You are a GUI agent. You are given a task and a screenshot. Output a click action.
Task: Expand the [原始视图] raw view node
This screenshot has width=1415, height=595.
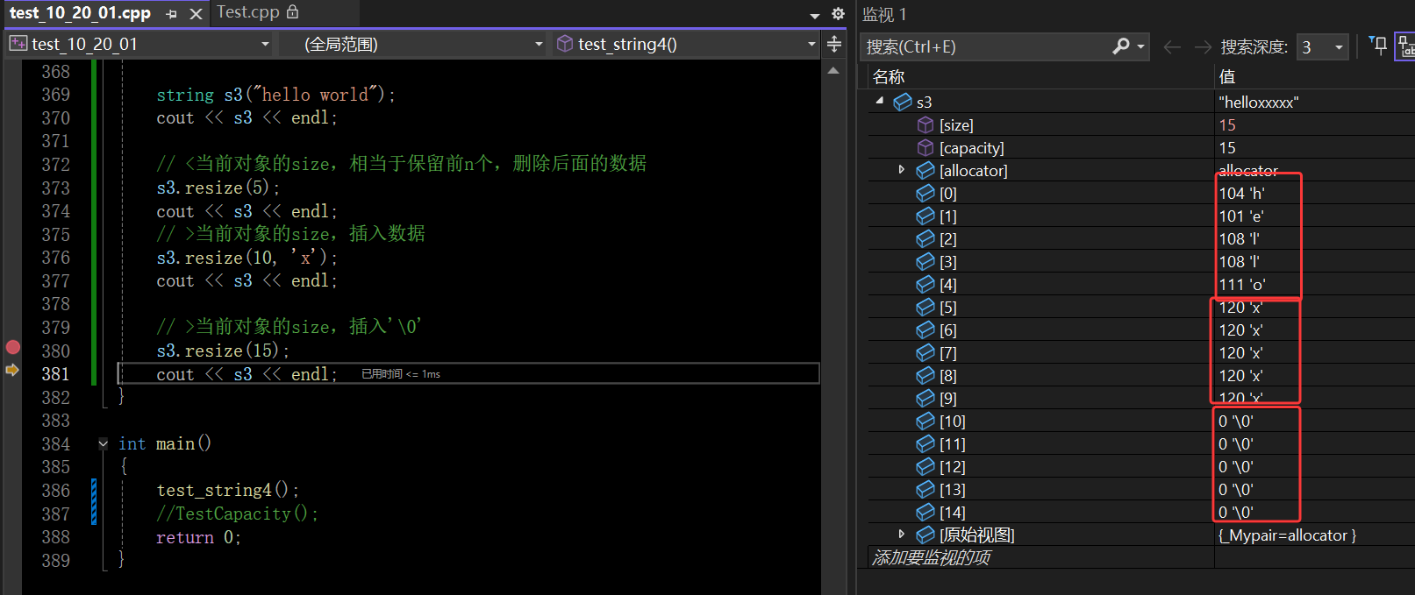[902, 534]
